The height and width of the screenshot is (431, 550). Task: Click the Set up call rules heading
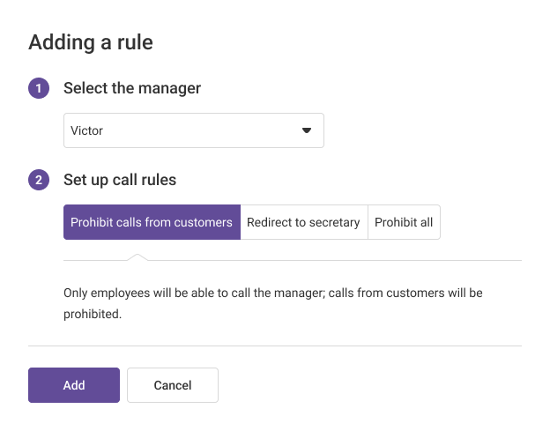pyautogui.click(x=120, y=180)
